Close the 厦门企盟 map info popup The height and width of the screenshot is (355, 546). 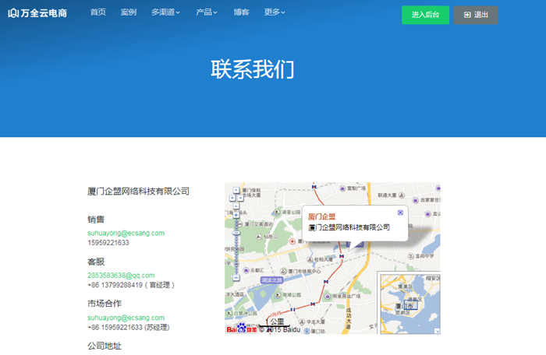(x=400, y=213)
